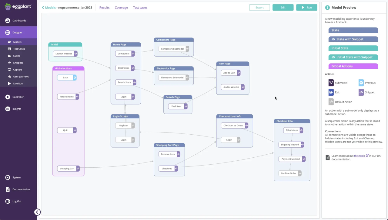This screenshot has height=220, width=388.
Task: Click the snippet icon on Fill Address
Action: point(301,130)
